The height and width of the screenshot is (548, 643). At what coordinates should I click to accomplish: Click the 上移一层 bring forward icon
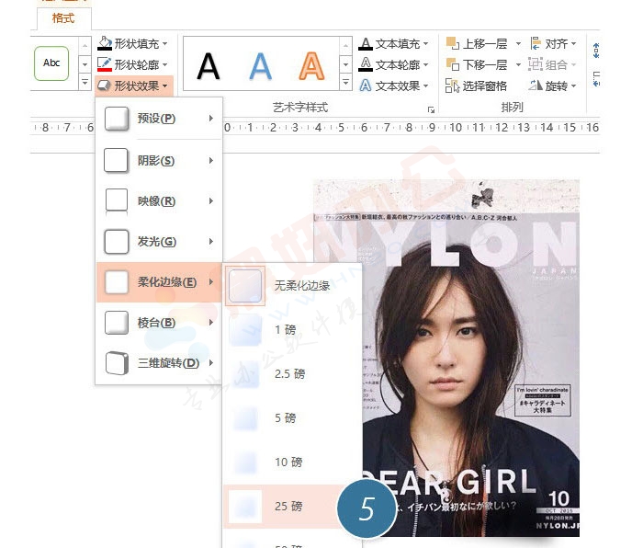(453, 43)
